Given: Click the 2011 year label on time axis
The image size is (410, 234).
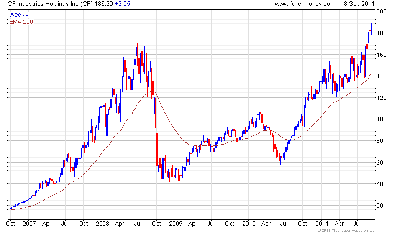Looking at the screenshot, I should [322, 224].
